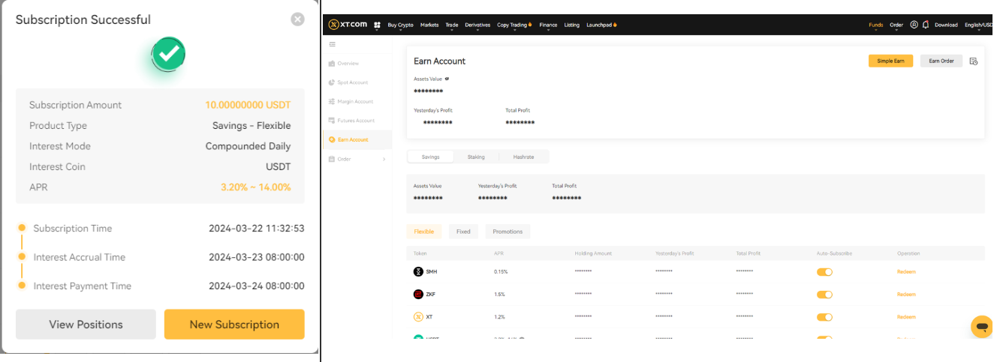
Task: Close the Subscription Successful dialog
Action: pos(298,19)
